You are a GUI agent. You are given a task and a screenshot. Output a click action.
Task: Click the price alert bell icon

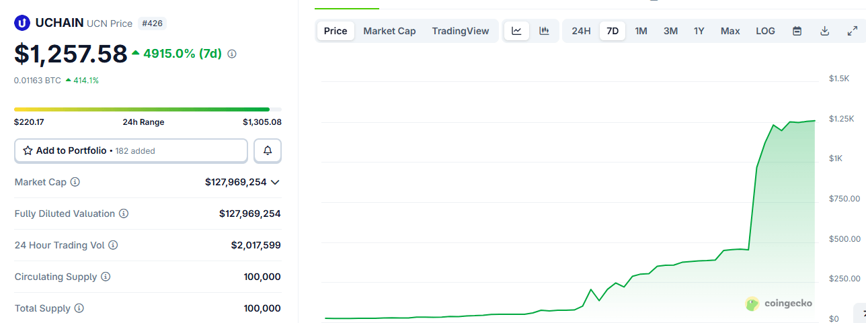268,150
